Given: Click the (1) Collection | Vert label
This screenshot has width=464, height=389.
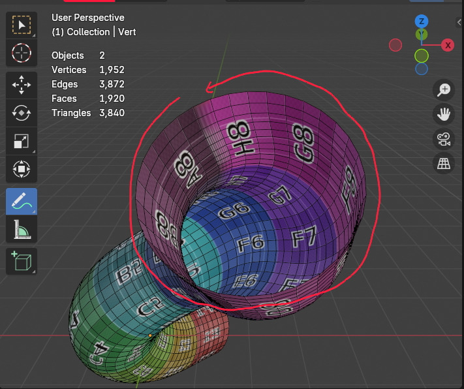Looking at the screenshot, I should (94, 32).
